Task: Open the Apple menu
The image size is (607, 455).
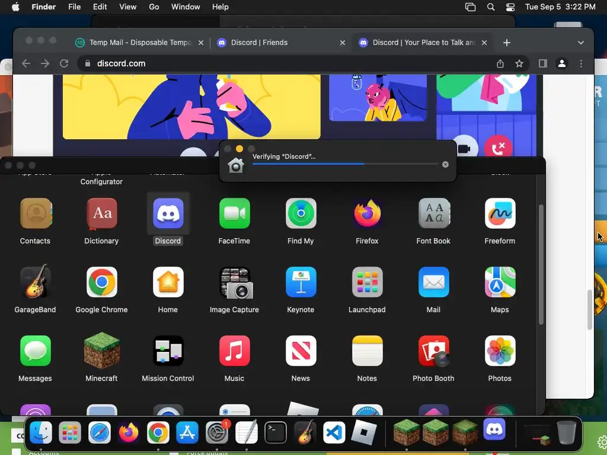Action: coord(15,7)
